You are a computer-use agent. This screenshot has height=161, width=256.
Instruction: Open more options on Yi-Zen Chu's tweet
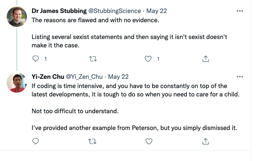[240, 77]
